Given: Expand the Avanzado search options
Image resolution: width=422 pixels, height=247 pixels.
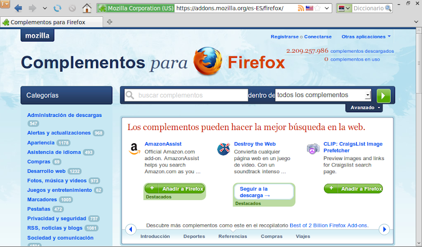Looking at the screenshot, I should click(364, 107).
